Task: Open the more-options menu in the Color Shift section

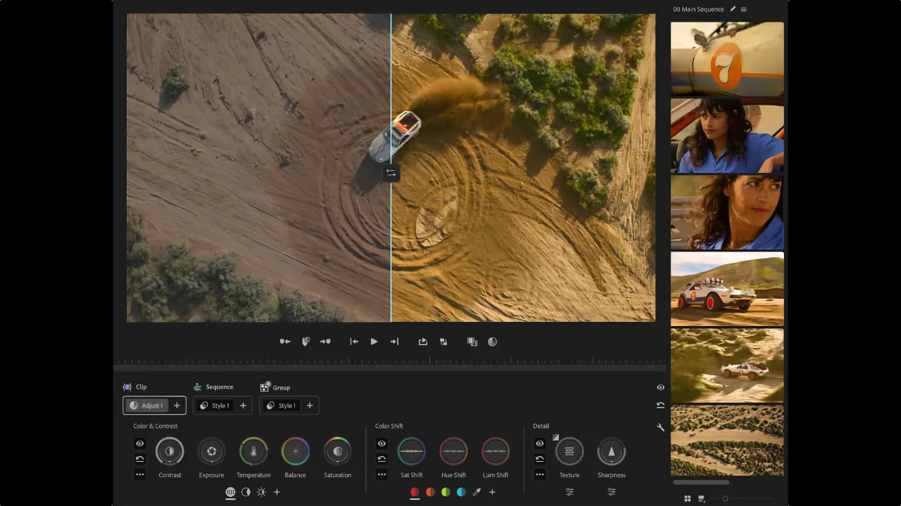Action: coord(382,474)
